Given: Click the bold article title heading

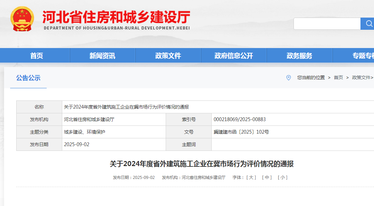Looking at the screenshot, I should [202, 164].
